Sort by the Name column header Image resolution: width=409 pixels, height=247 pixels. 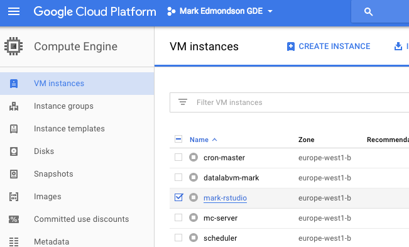(x=199, y=140)
